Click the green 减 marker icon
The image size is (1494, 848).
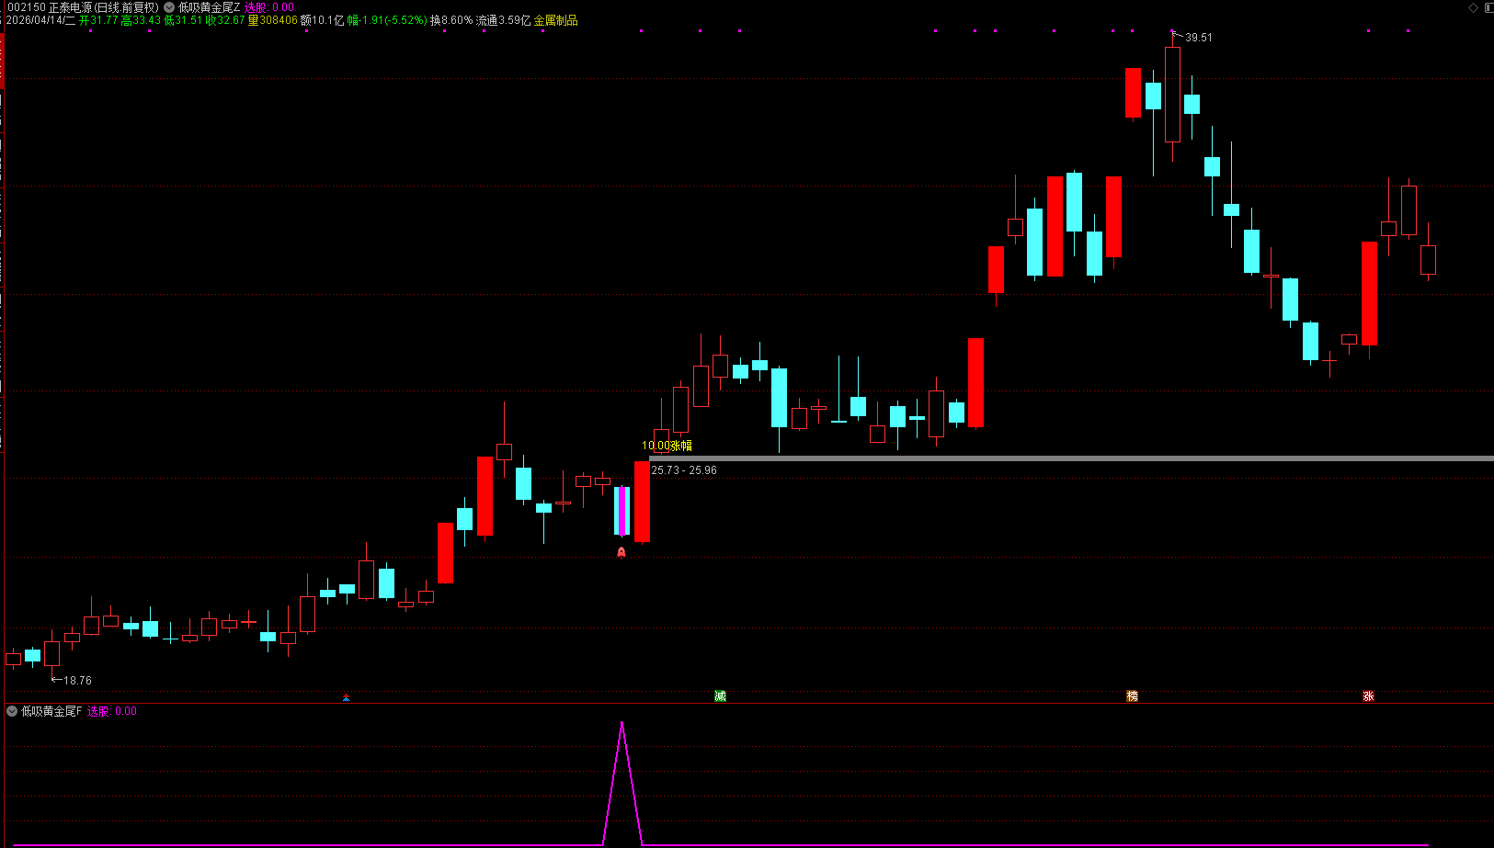coord(720,696)
